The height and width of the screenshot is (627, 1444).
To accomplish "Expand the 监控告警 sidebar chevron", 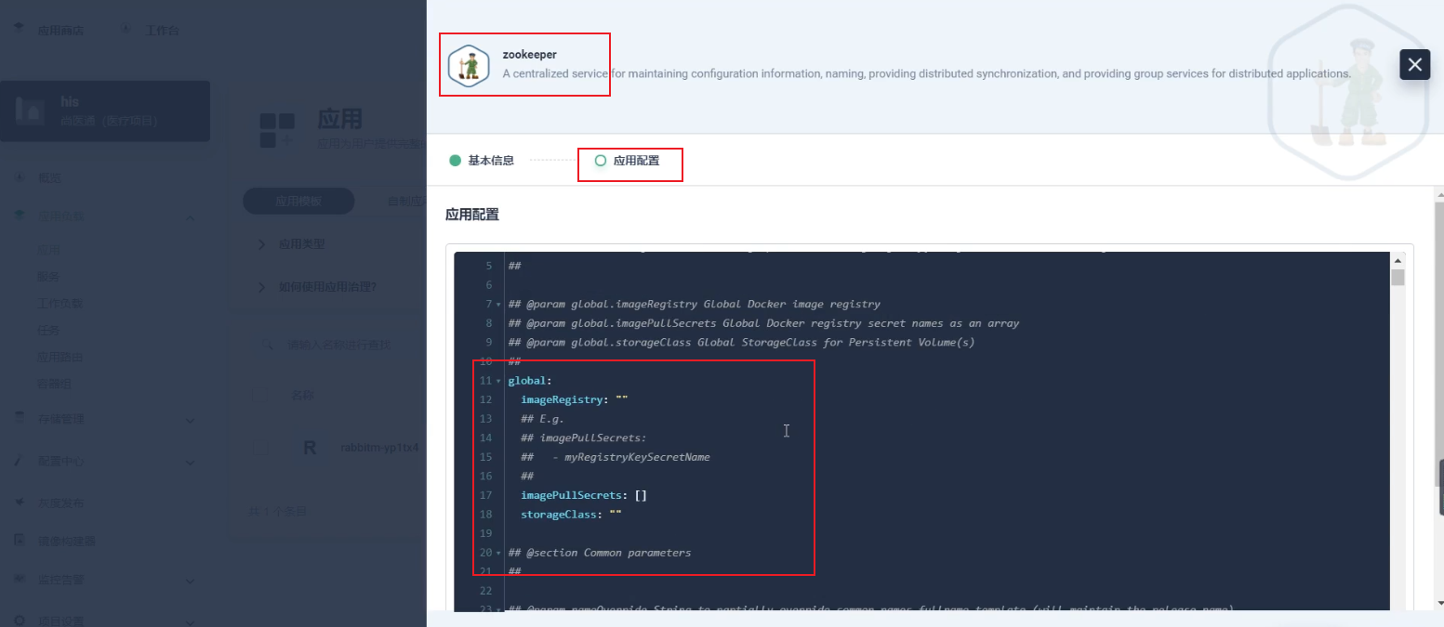I will click(x=191, y=581).
